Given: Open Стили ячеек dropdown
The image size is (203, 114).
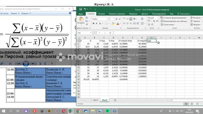Looking at the screenshot, I should (168, 24).
